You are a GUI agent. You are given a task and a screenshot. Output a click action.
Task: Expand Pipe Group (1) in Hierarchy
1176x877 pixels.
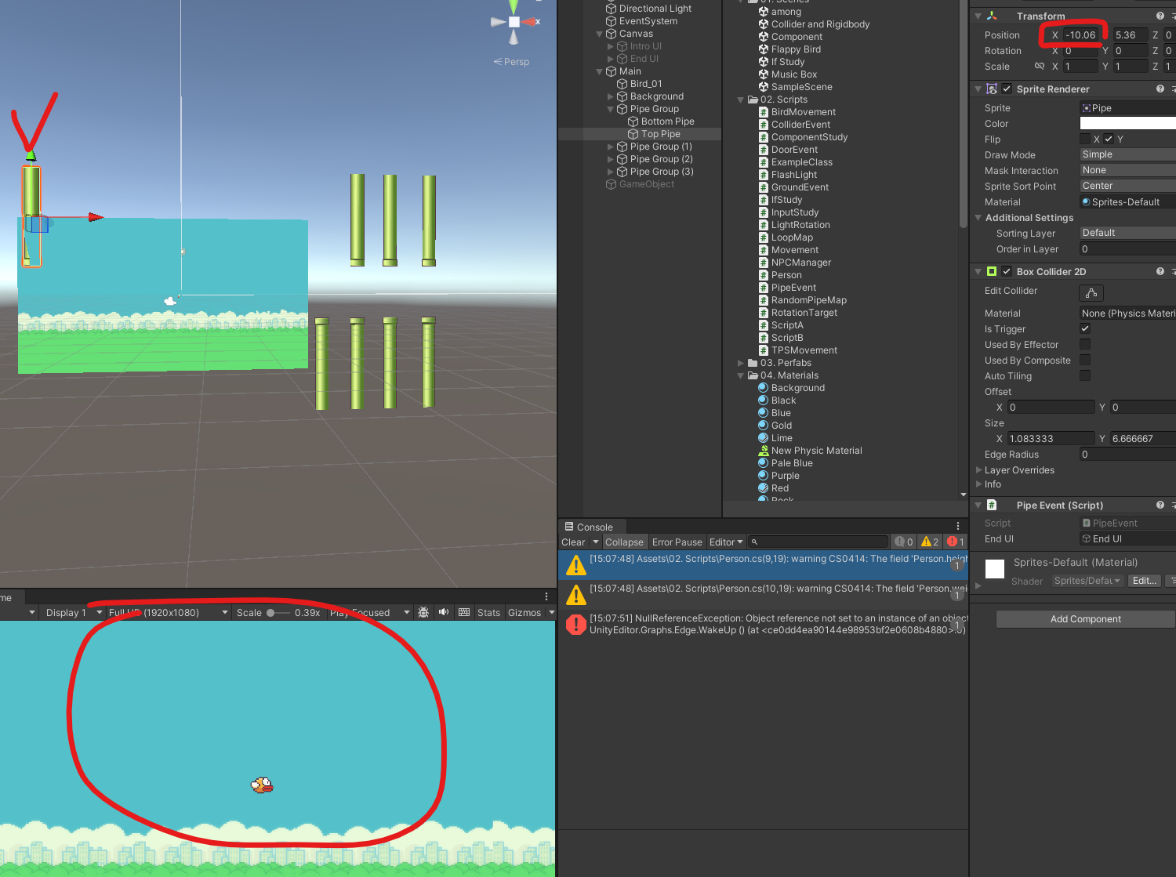611,147
